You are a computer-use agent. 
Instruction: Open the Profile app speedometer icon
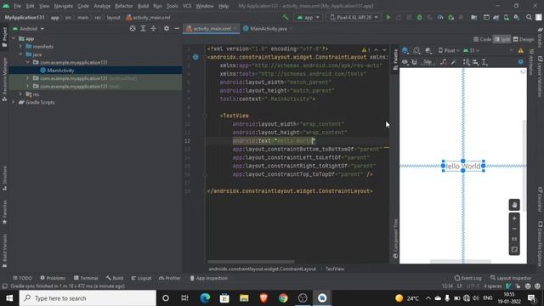click(440, 17)
